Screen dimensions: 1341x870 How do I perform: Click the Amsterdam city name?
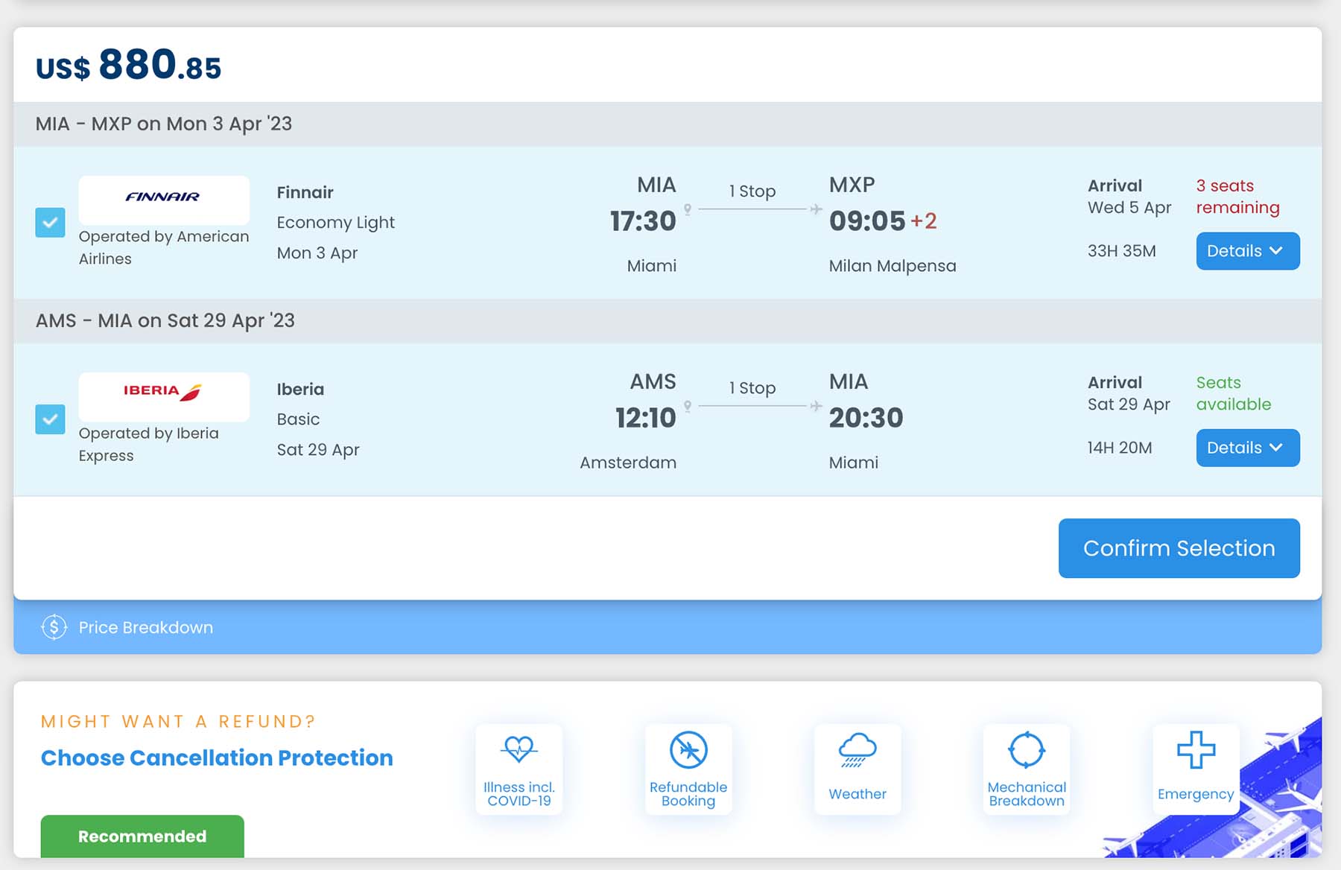coord(628,463)
